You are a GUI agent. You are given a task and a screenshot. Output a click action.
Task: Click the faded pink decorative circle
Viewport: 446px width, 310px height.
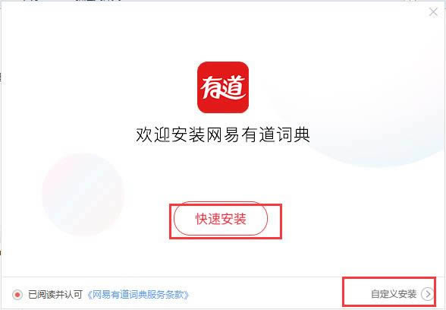click(x=83, y=195)
